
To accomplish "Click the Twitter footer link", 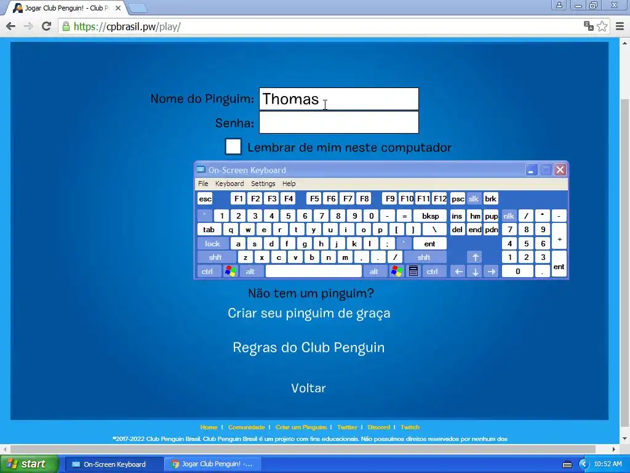I will [347, 427].
